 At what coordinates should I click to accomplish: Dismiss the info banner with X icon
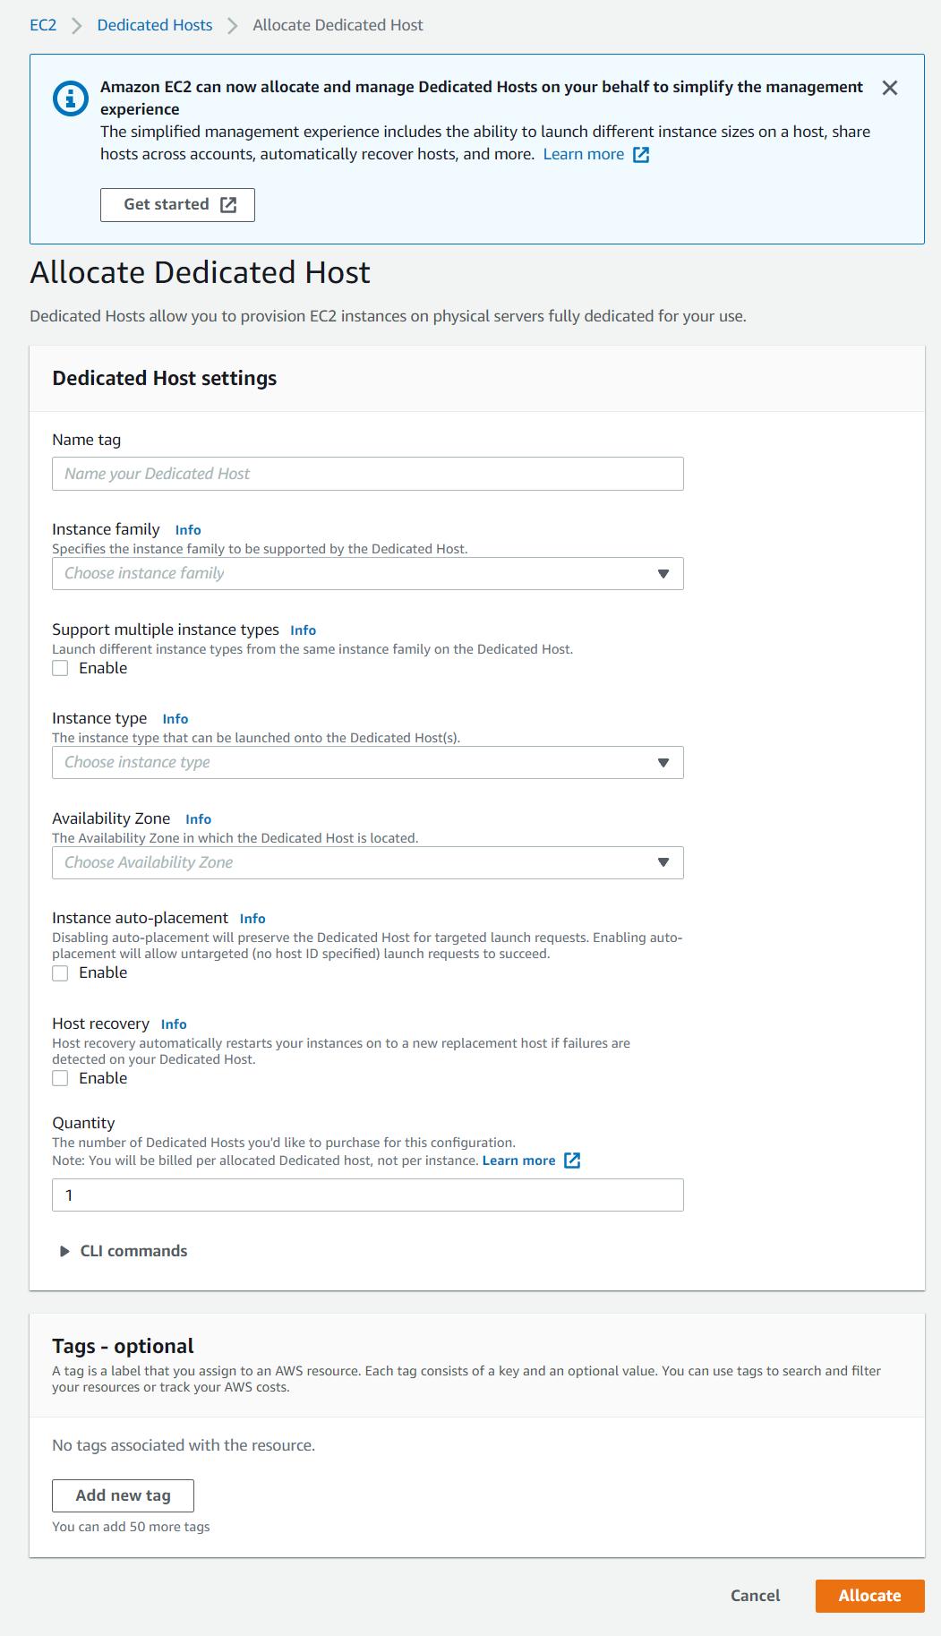point(889,88)
